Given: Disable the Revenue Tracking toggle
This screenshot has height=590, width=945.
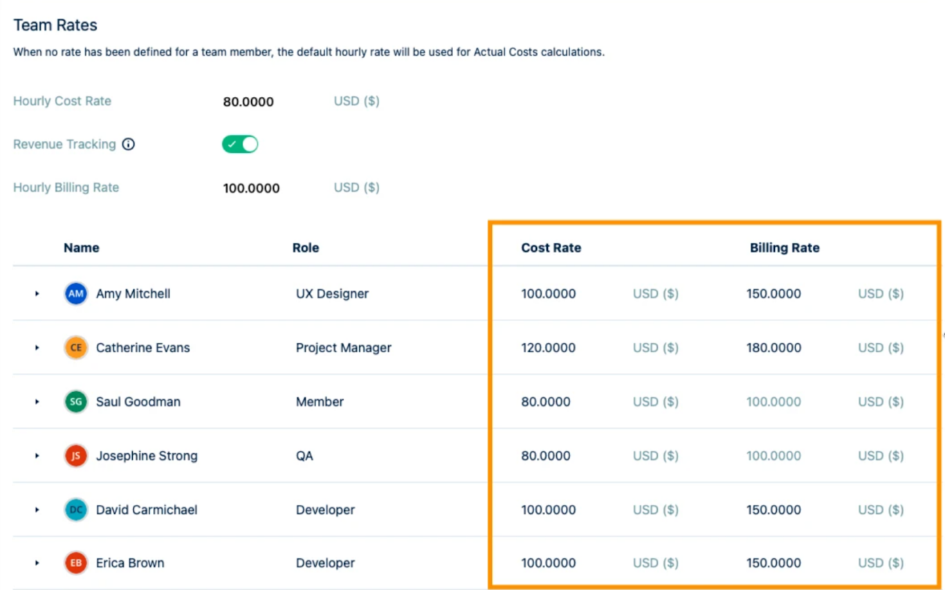Looking at the screenshot, I should pos(239,144).
